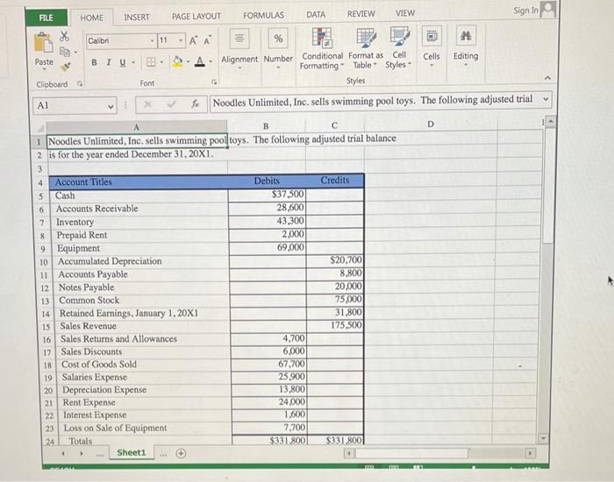Screen dimensions: 614x482
Task: Switch to the FORMULAS tab
Action: point(263,15)
